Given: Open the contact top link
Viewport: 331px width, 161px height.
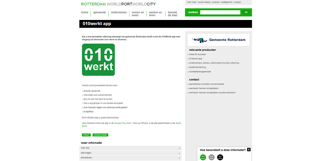Looking at the screenshot, I should coord(237,2).
